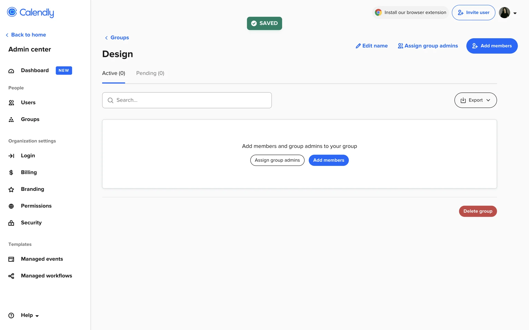This screenshot has width=529, height=330.
Task: Open Managed events in sidebar
Action: 42,259
